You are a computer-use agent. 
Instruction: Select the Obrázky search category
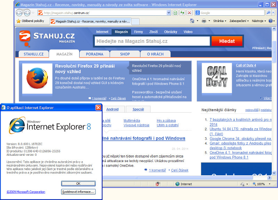[x=171, y=32]
